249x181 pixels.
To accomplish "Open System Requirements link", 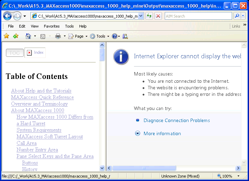I will click(x=39, y=130).
